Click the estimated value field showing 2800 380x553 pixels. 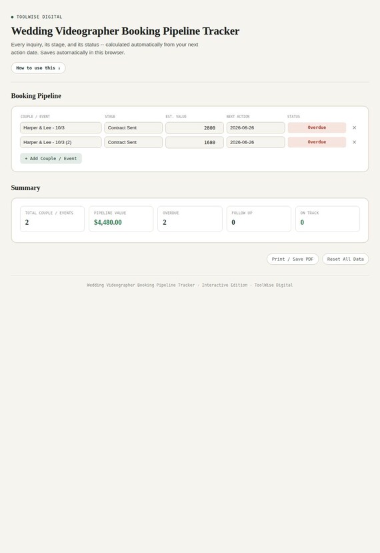pos(195,127)
